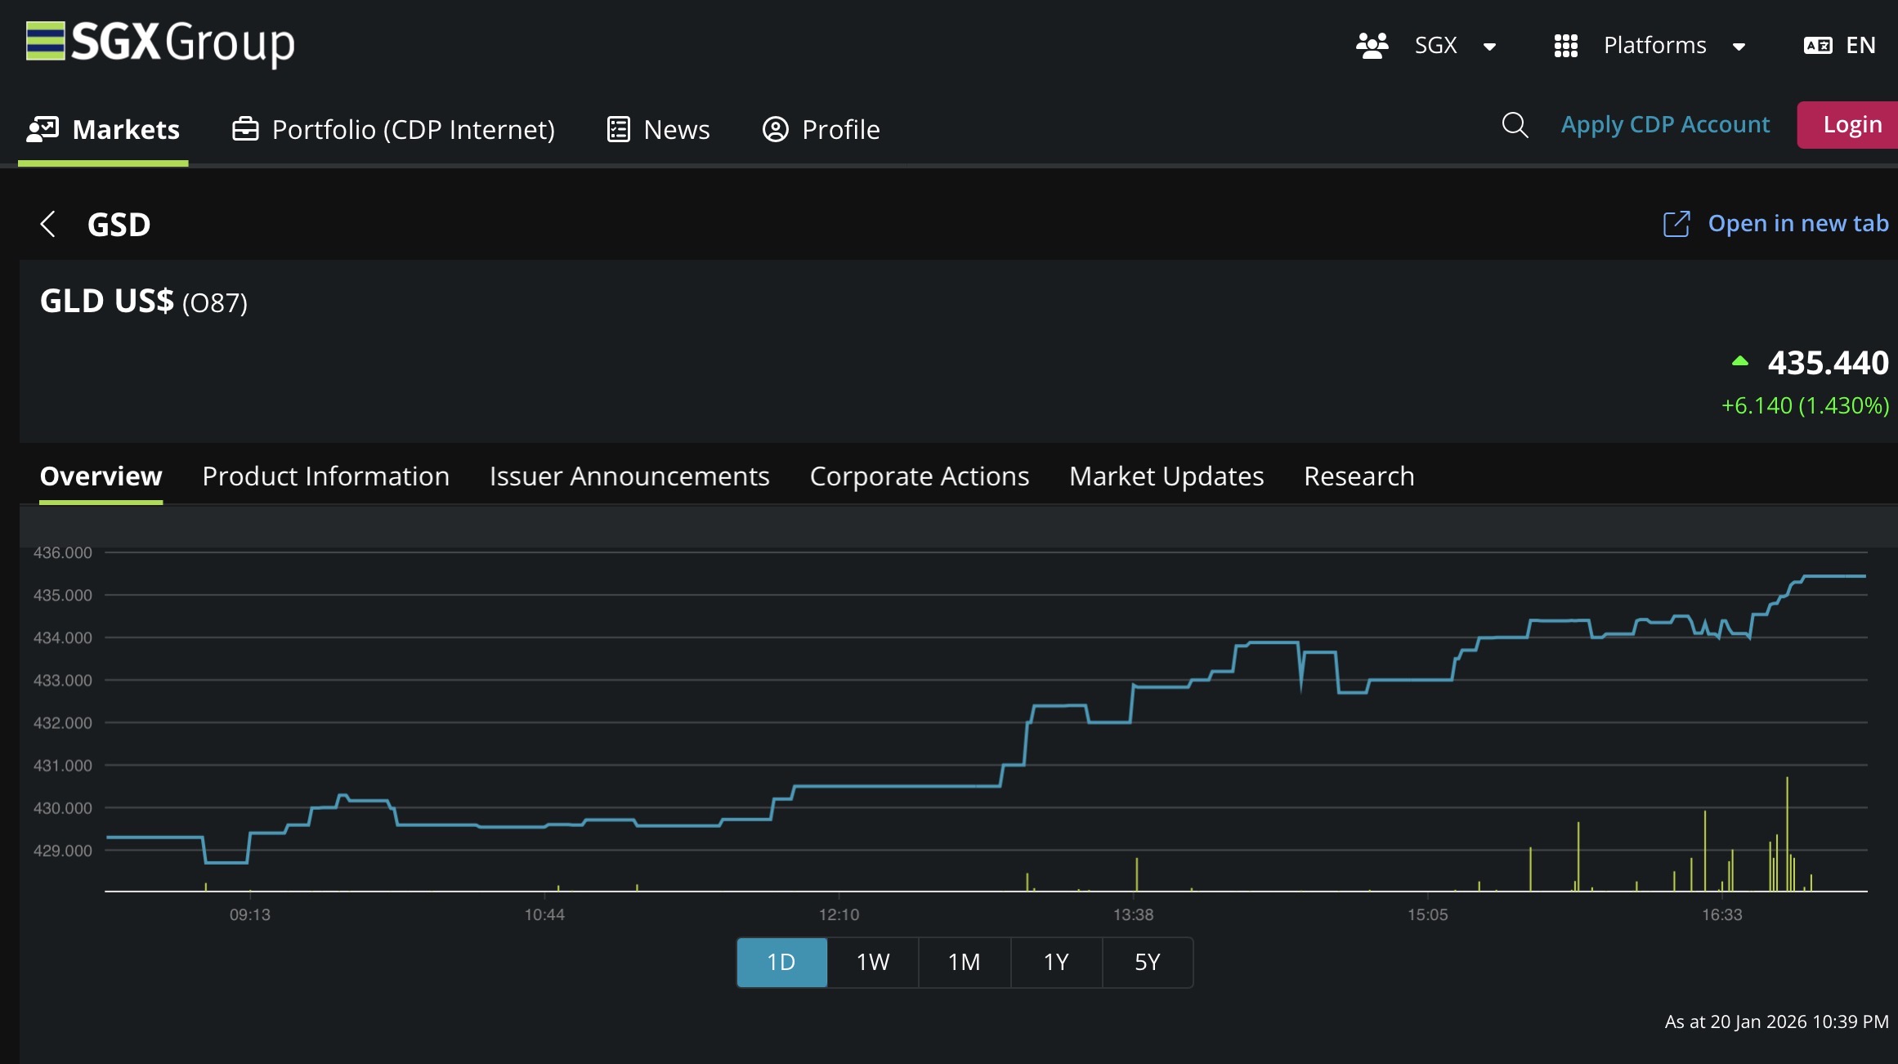Go to Corporate Actions tab
Viewport: 1898px width, 1064px height.
pos(919,476)
